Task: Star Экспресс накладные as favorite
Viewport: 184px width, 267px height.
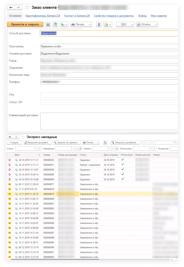Action: (x=23, y=137)
